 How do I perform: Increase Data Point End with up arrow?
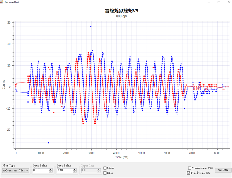[74, 169]
